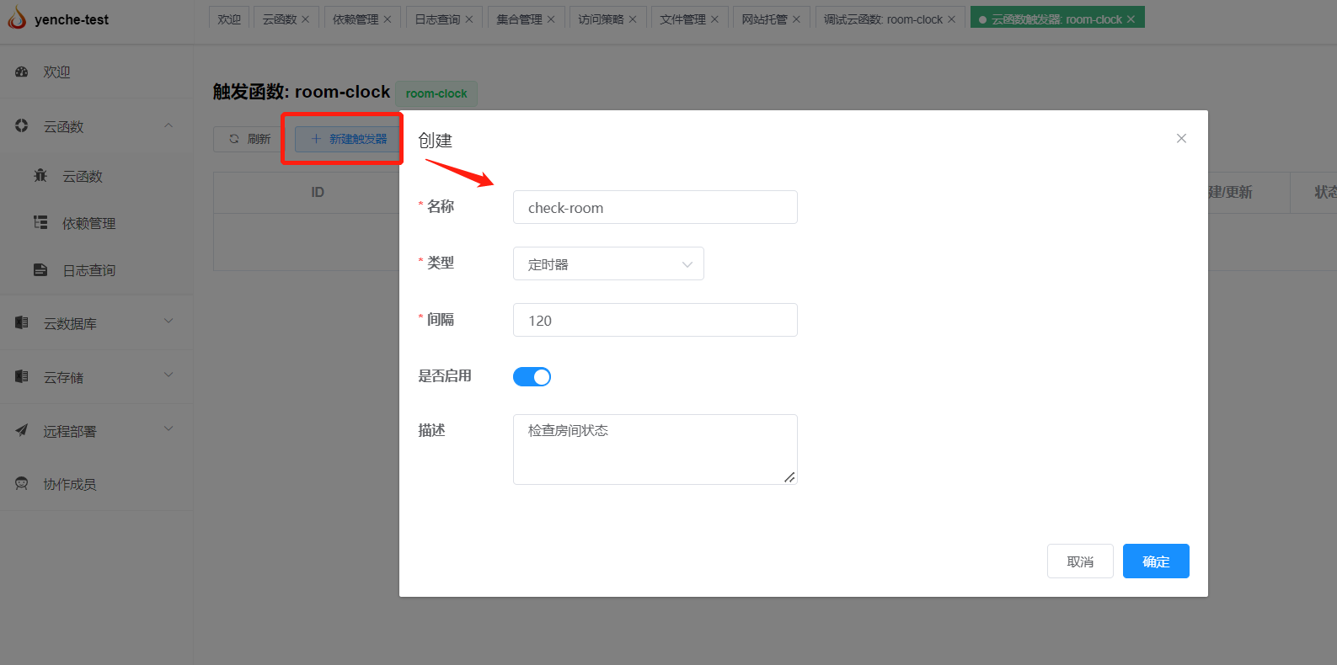Click the dashboard icon beside 欢迎
1337x665 pixels.
pos(22,72)
